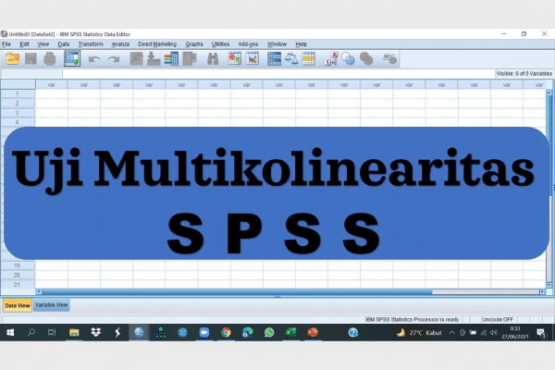This screenshot has height=370, width=555.
Task: Open WhatsApp from the taskbar
Action: click(269, 332)
